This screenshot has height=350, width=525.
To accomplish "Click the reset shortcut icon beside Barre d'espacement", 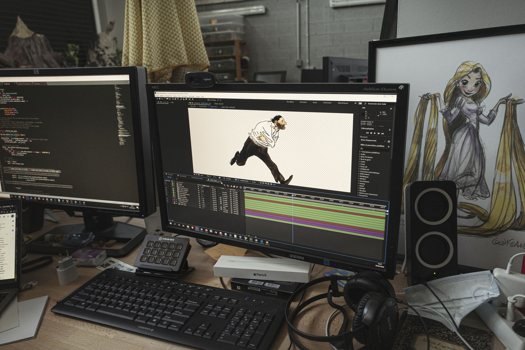I will coord(388,141).
